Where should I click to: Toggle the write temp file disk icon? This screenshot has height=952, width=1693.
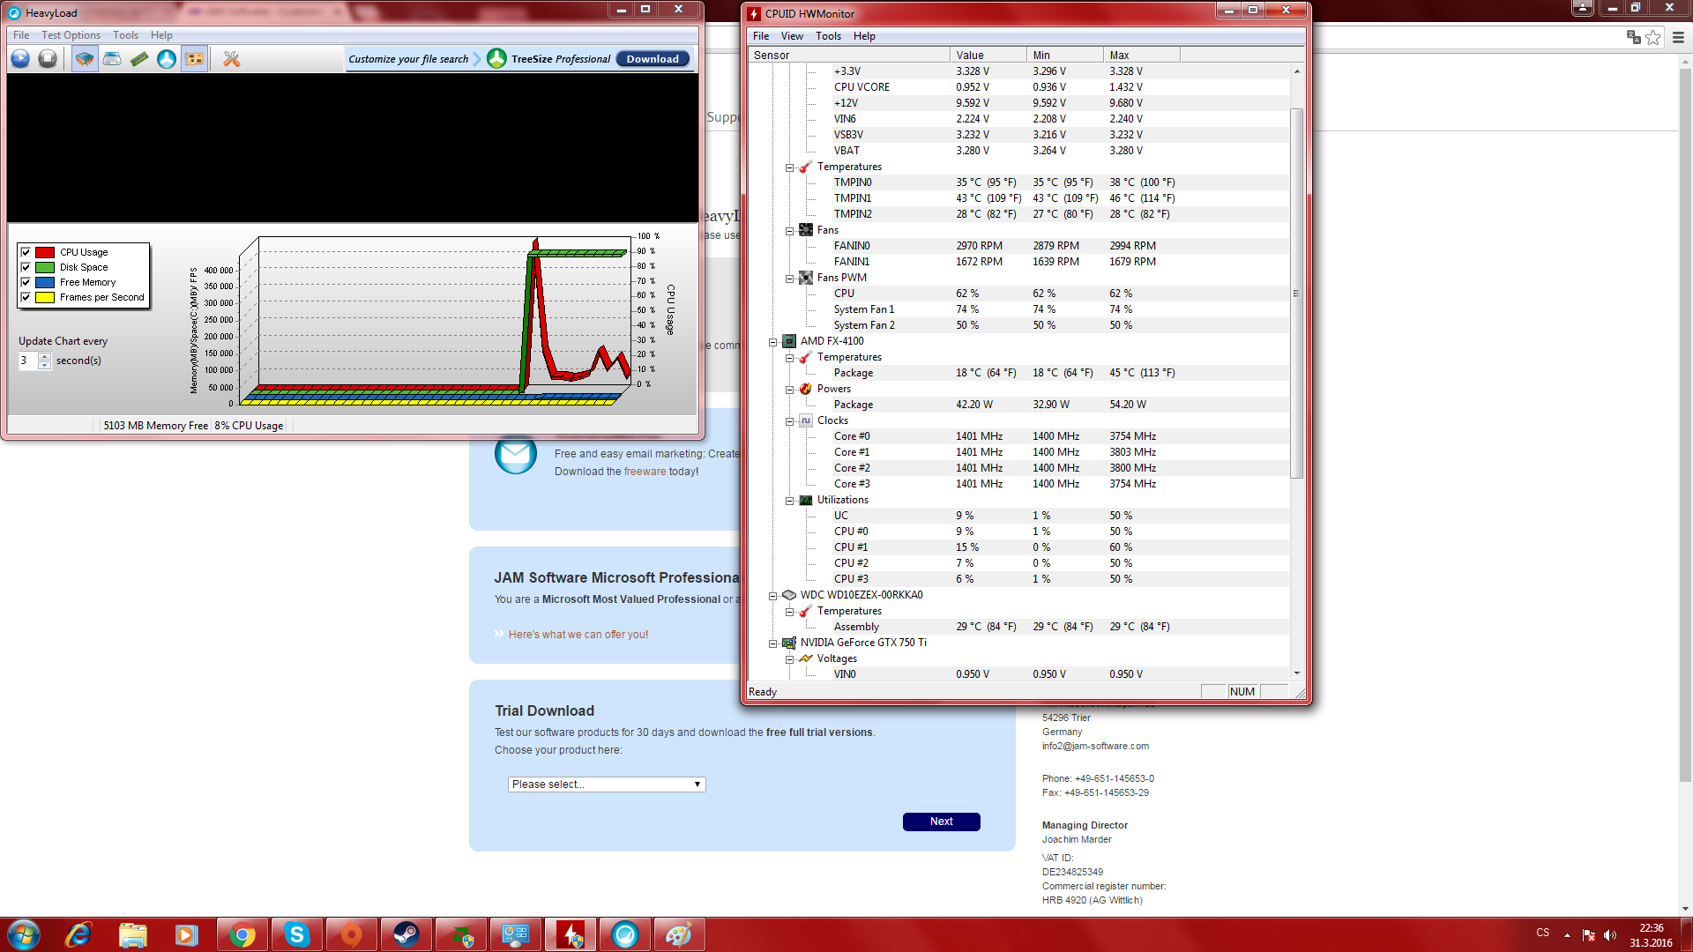pos(112,59)
